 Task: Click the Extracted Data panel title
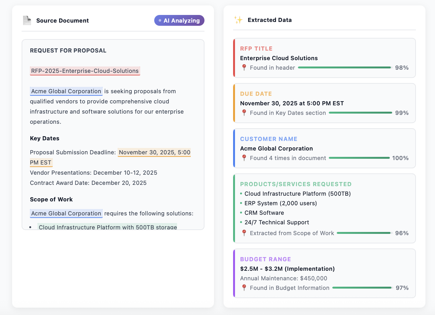pyautogui.click(x=270, y=20)
